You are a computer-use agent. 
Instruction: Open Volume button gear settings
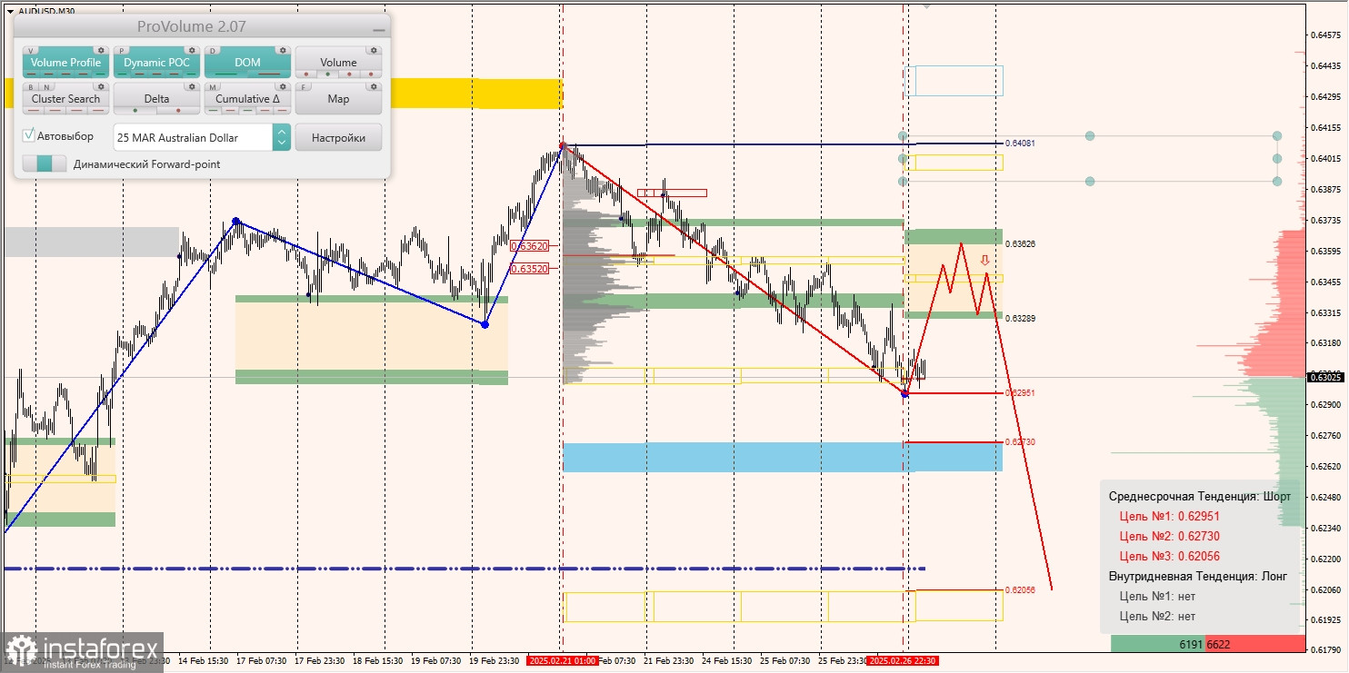pos(374,51)
